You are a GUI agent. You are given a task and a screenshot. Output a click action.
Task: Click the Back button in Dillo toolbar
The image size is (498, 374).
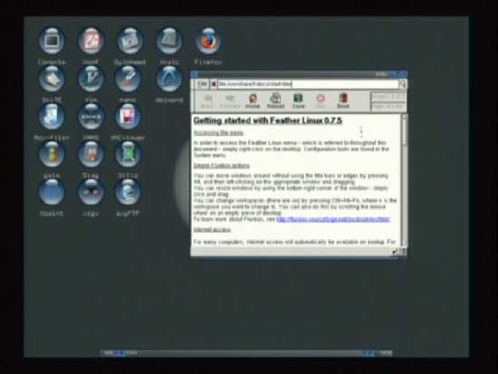pyautogui.click(x=207, y=101)
